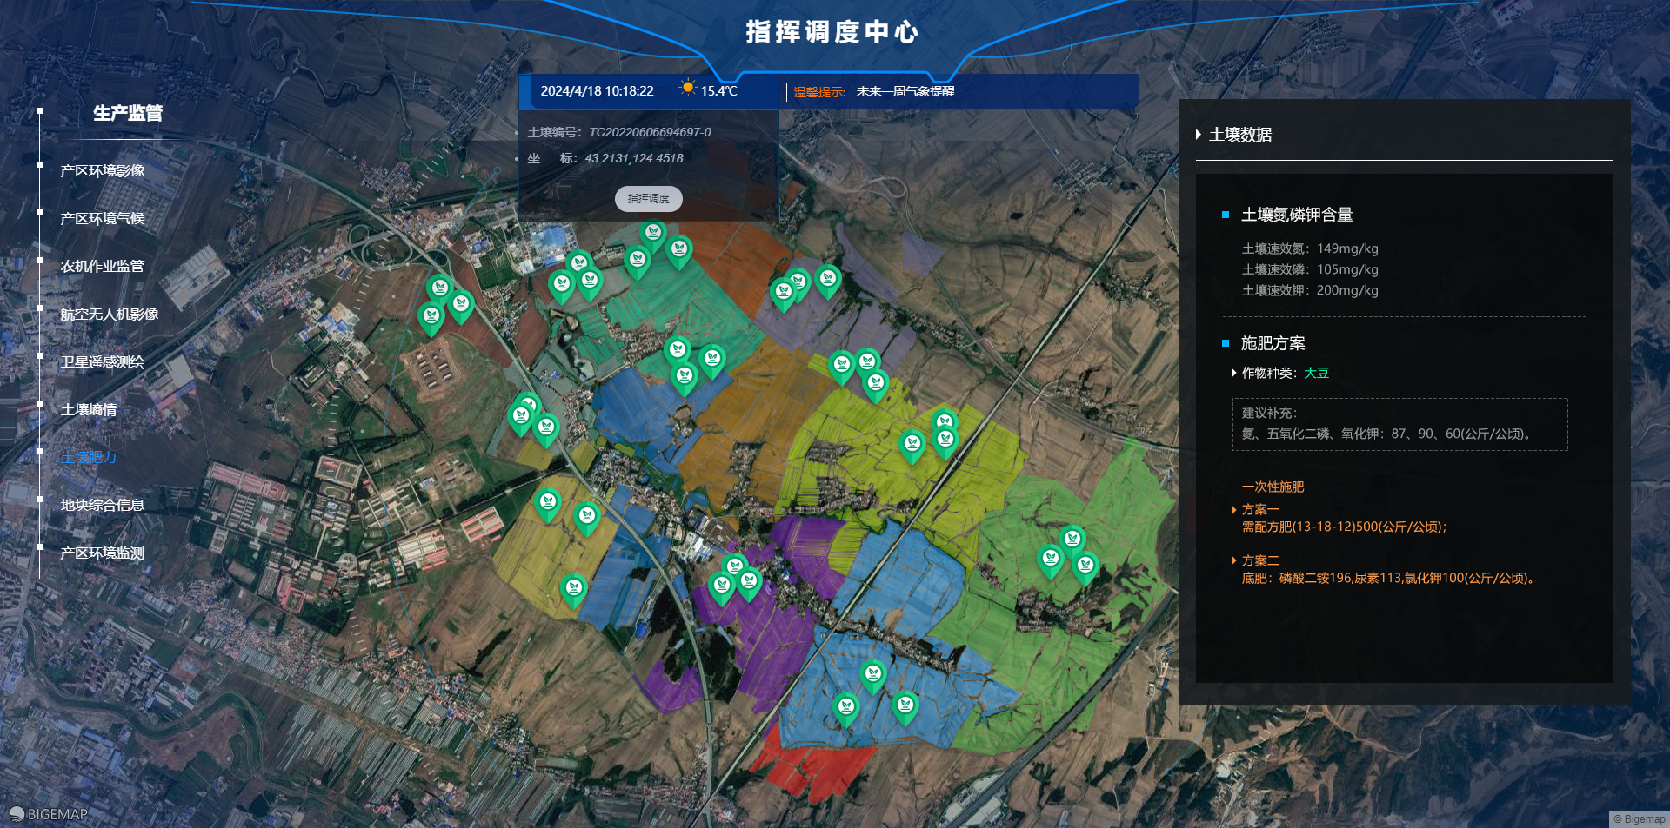Open the 地块综合信息 menu item

102,505
